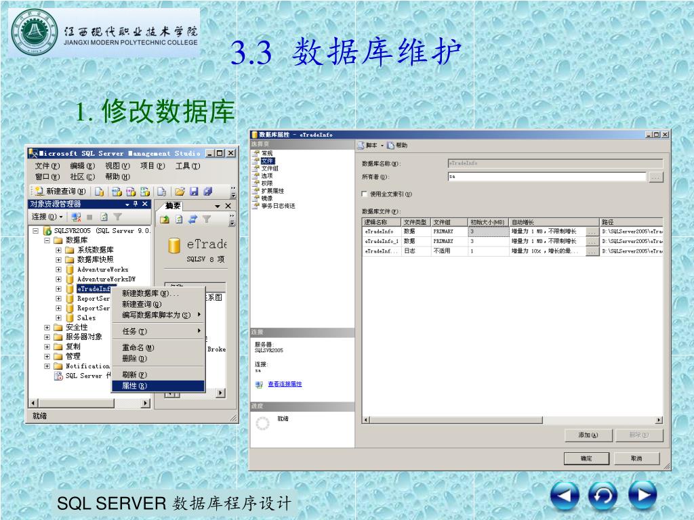Click the 帮助 help button in dialog
This screenshot has width=694, height=520.
coord(397,145)
